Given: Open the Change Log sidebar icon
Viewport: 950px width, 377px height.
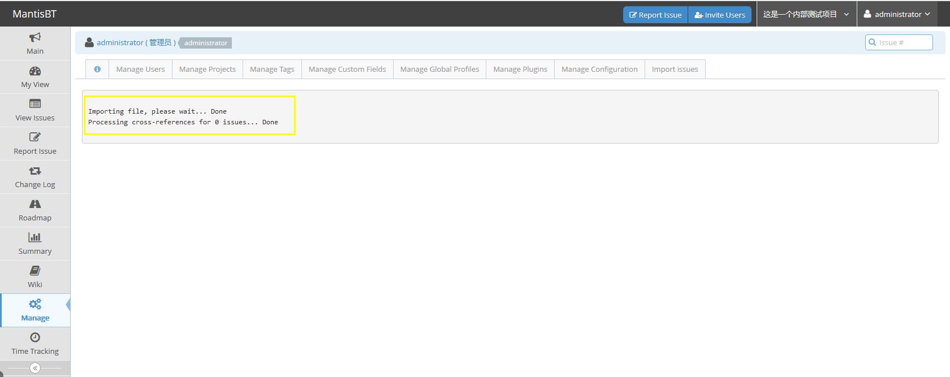Looking at the screenshot, I should (x=35, y=171).
